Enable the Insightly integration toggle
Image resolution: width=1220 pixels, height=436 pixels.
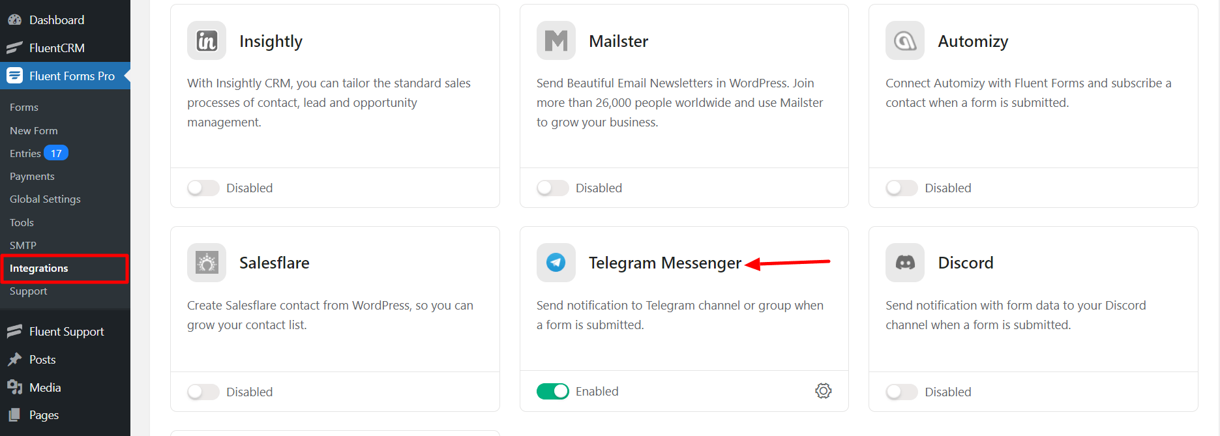click(203, 188)
